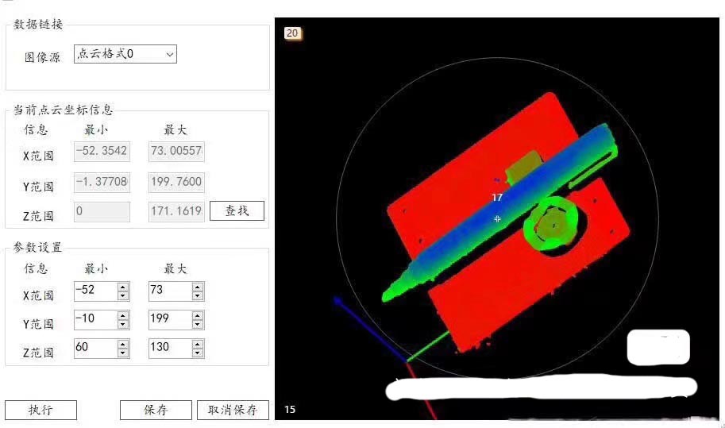Click the 查找 button

pyautogui.click(x=237, y=211)
